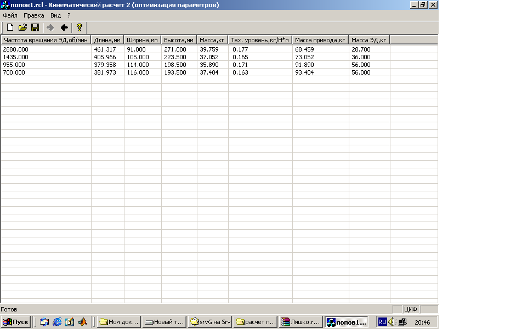Click the height value 193.500
The height and width of the screenshot is (329, 516).
click(x=175, y=72)
